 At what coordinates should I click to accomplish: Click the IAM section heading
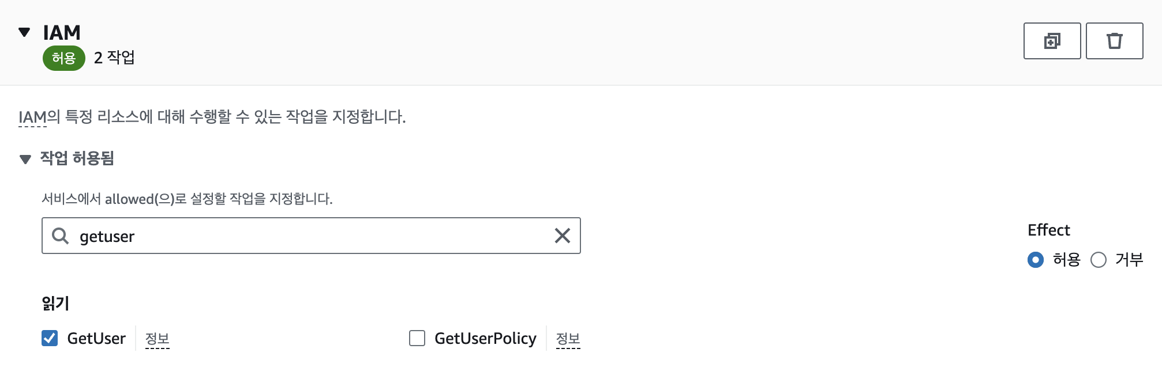[x=62, y=33]
